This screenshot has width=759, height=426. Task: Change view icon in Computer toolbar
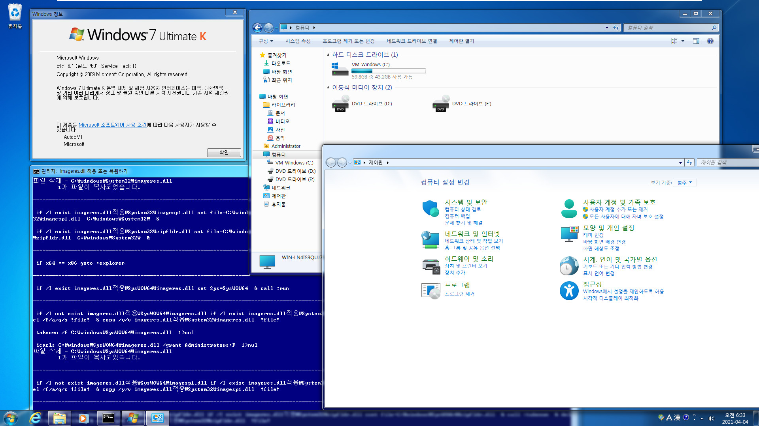pos(675,41)
